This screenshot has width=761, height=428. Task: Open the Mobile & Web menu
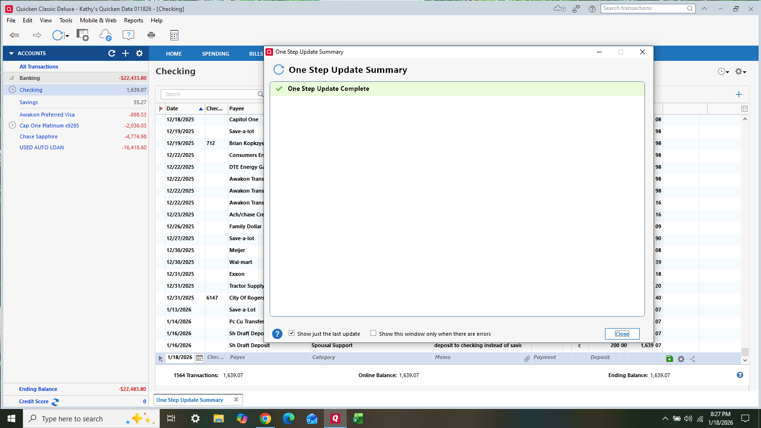98,20
